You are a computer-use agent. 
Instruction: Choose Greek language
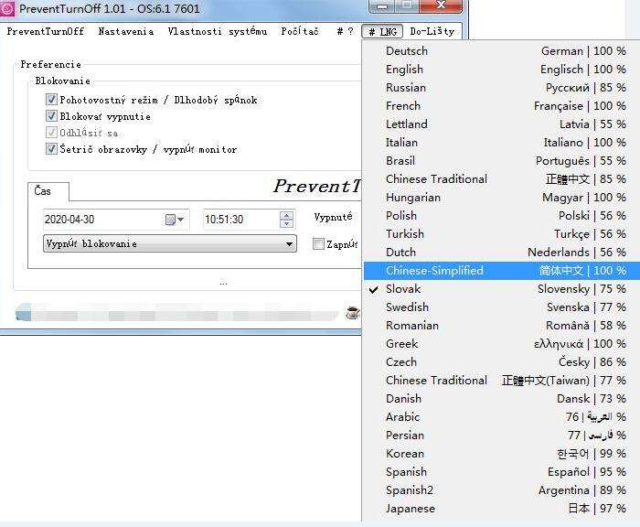(502, 344)
